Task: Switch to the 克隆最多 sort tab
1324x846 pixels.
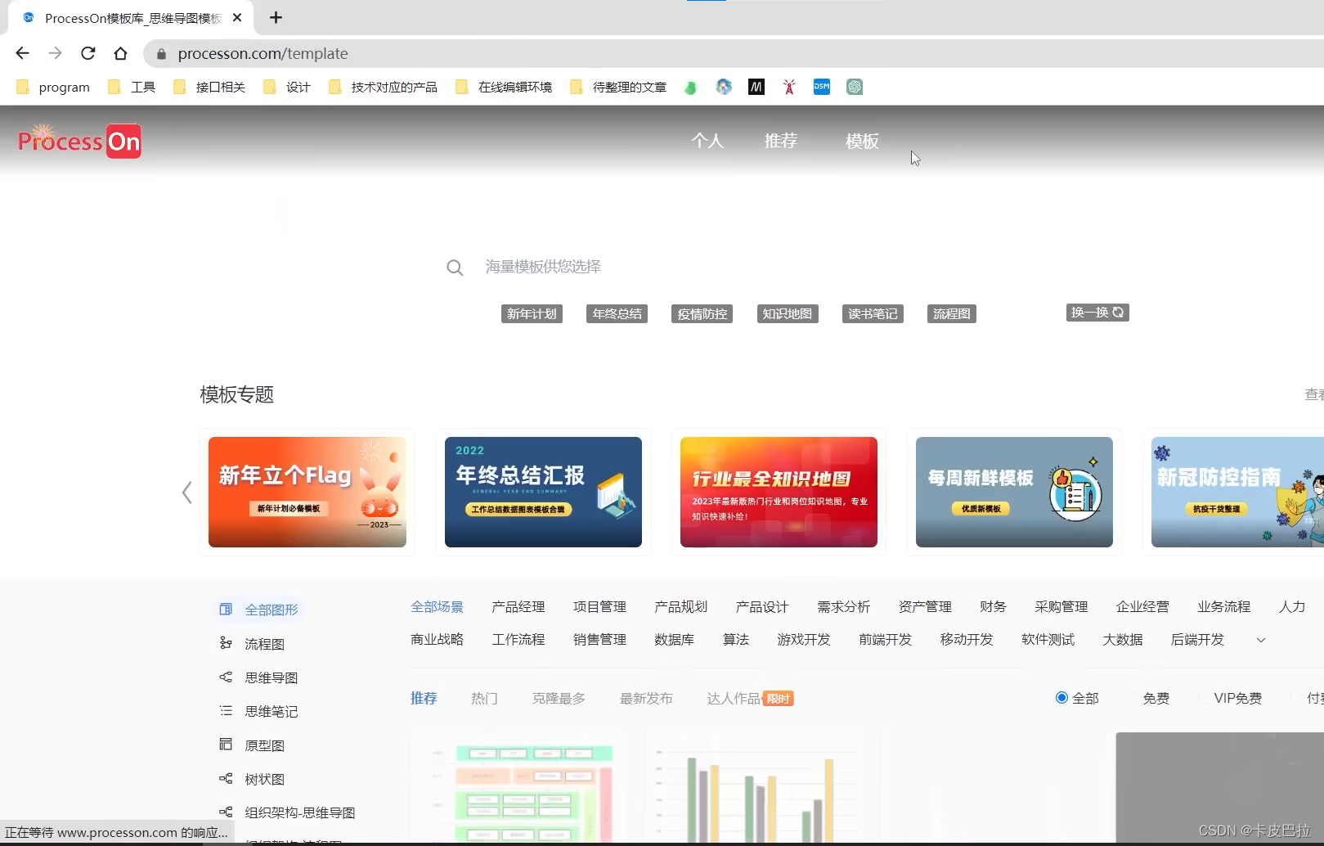Action: coord(559,698)
